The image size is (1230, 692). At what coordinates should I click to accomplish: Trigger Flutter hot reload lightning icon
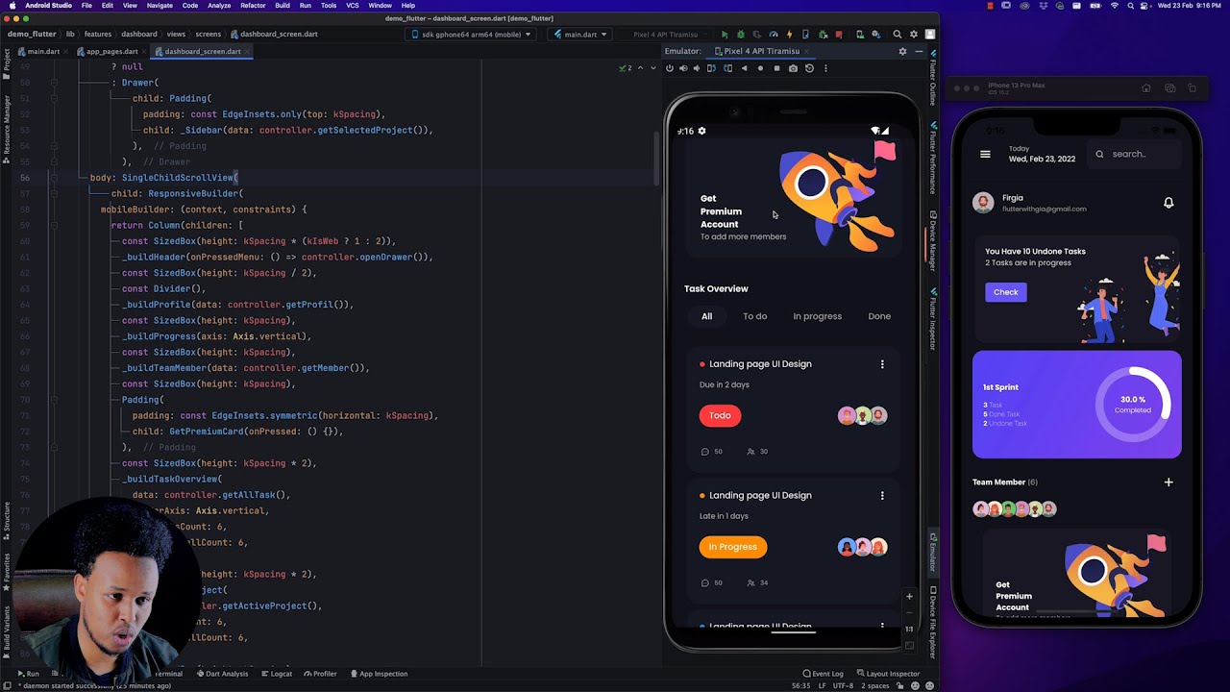(789, 35)
